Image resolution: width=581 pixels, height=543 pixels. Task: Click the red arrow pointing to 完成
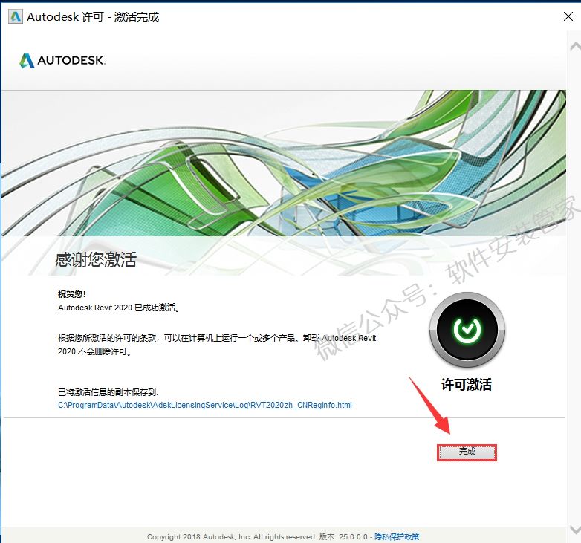click(x=430, y=406)
